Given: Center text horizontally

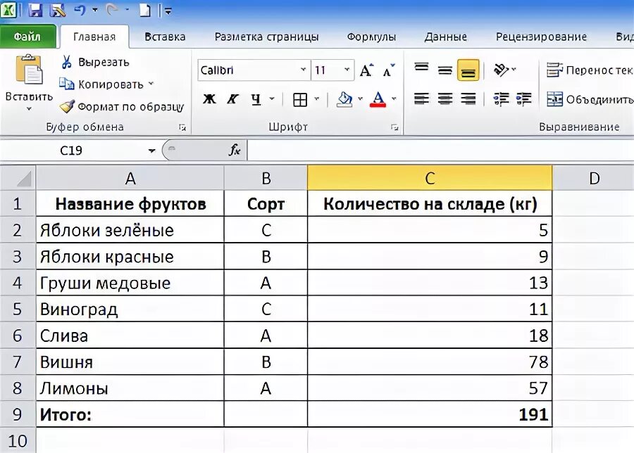Looking at the screenshot, I should coord(445,99).
